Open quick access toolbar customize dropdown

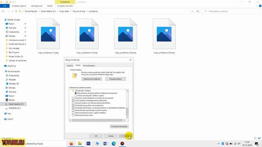(x=13, y=2)
